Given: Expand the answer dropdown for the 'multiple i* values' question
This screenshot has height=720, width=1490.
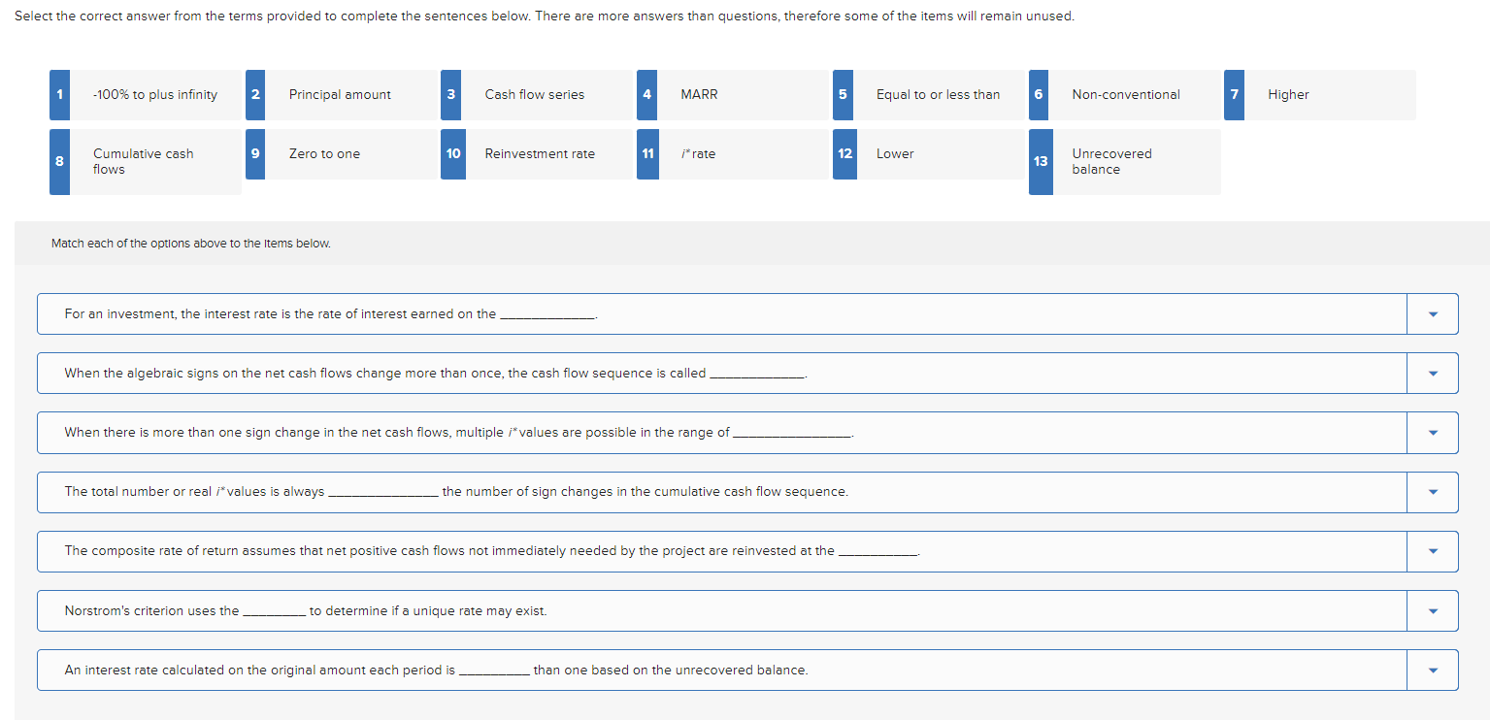Looking at the screenshot, I should pos(1432,432).
